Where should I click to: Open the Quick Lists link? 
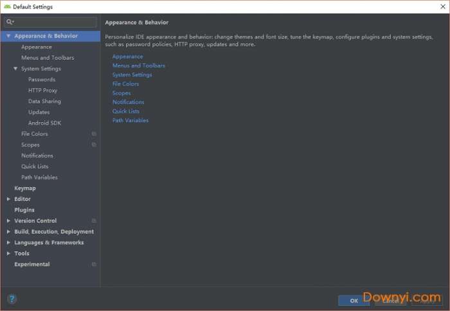[x=126, y=111]
